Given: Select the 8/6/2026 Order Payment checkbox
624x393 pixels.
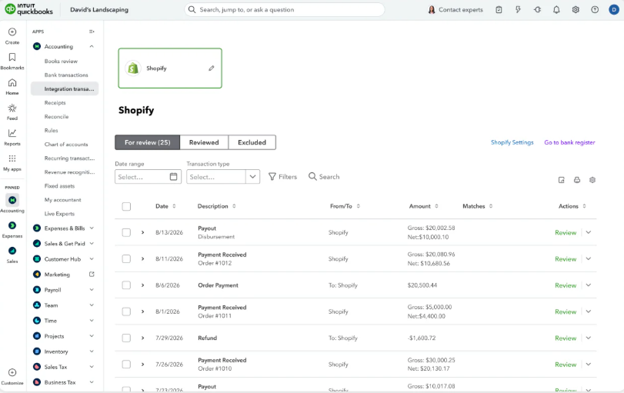Looking at the screenshot, I should (x=126, y=285).
